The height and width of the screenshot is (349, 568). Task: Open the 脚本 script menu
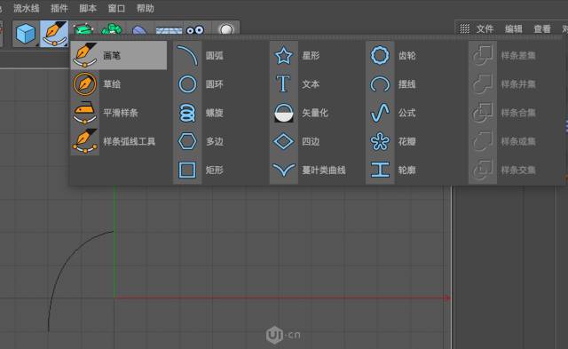click(x=88, y=8)
